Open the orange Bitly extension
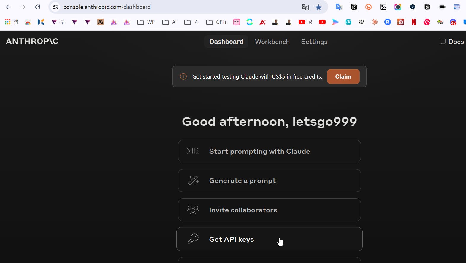This screenshot has height=263, width=466. [x=368, y=7]
